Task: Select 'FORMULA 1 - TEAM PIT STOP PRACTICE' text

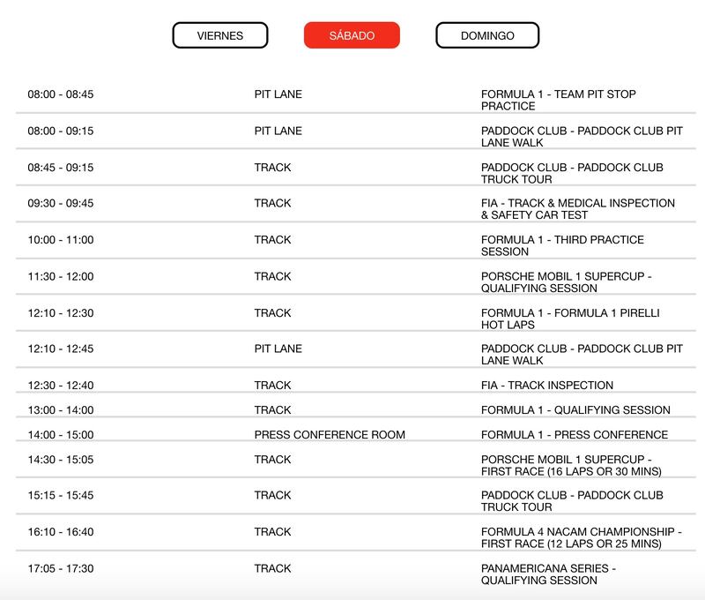Action: coord(559,100)
